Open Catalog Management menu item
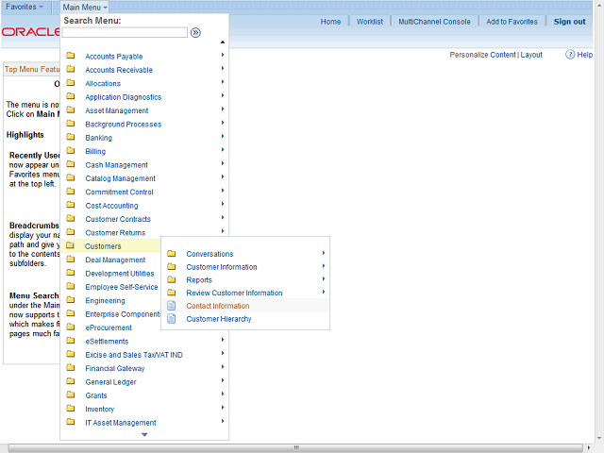 pyautogui.click(x=120, y=178)
